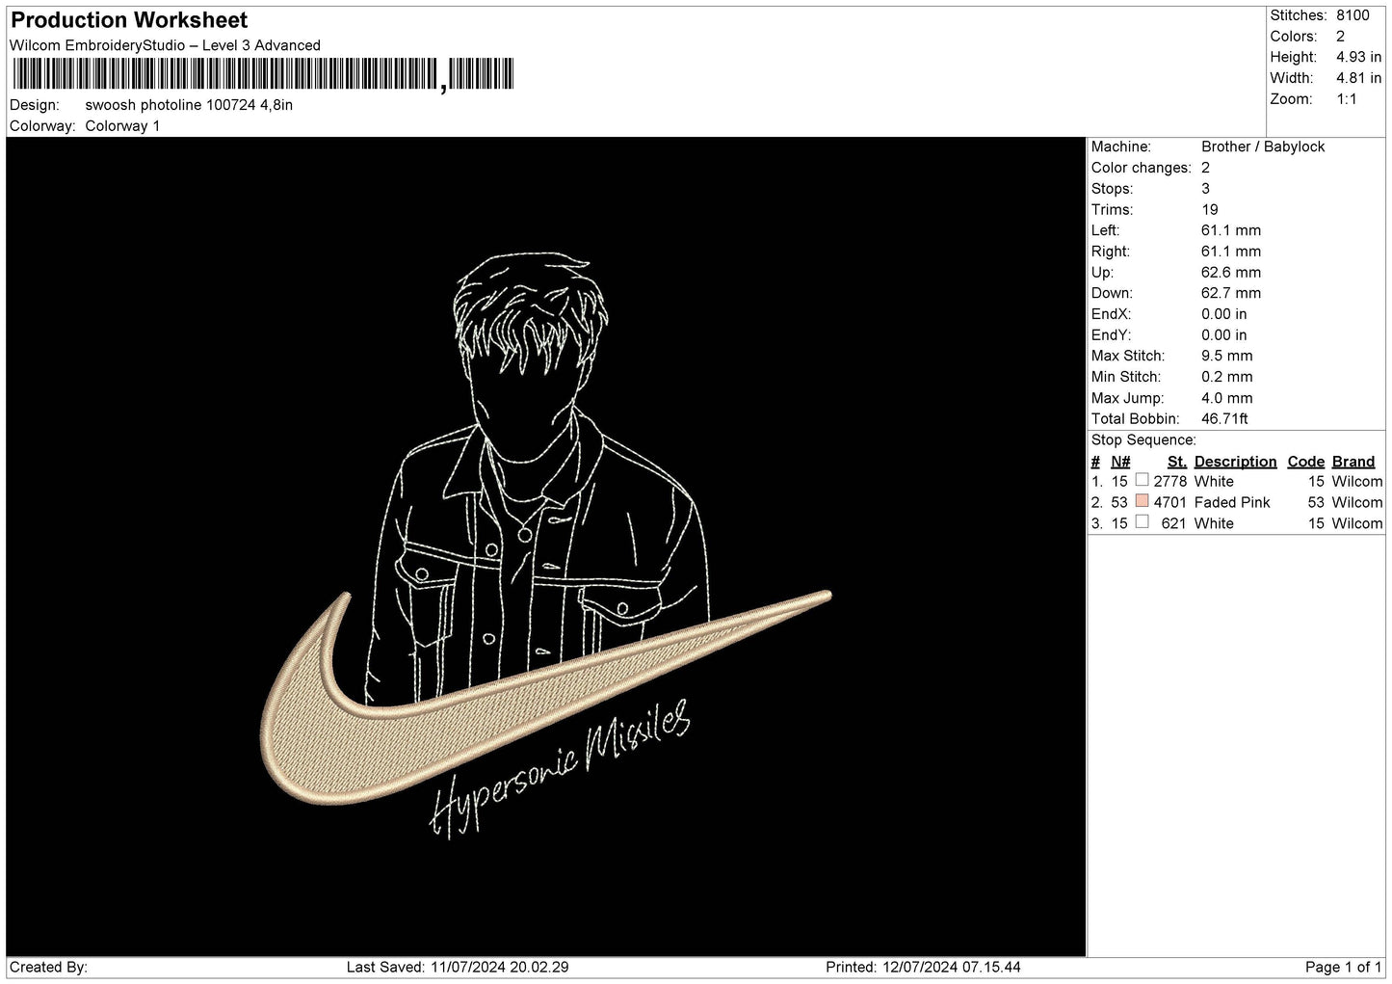Select the Left value '61.1 mm'
The image size is (1392, 984).
pos(1230,230)
